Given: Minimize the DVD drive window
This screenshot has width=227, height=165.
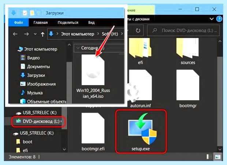Looking at the screenshot, I should pos(180,9).
